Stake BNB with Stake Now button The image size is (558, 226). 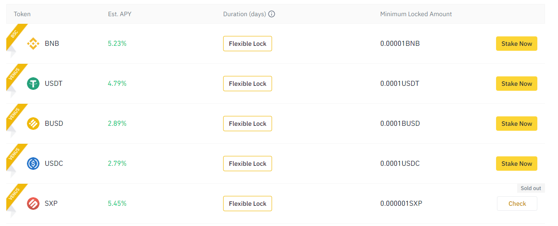[516, 44]
